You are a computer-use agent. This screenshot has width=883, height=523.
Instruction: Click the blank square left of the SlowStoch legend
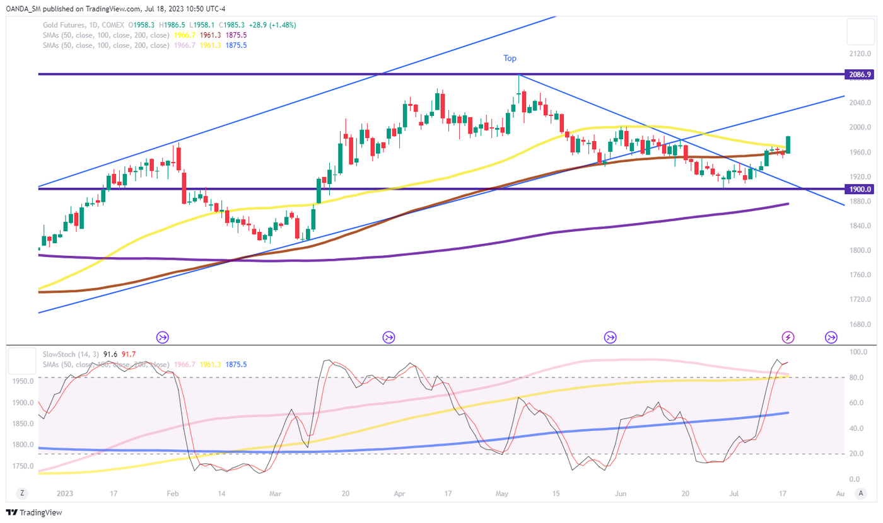point(21,360)
